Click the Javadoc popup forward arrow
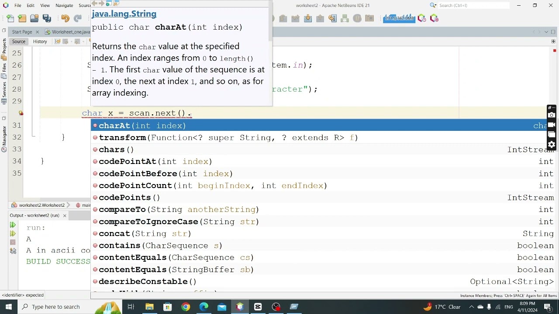The image size is (559, 314). 101,3
